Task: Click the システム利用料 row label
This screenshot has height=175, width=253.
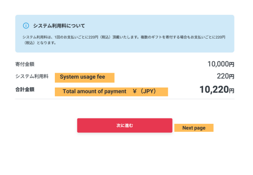Action: [32, 77]
